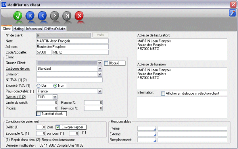Image resolution: width=238 pixels, height=149 pixels.
Task: Click the N° de client field showing 6
Action: tap(63, 35)
